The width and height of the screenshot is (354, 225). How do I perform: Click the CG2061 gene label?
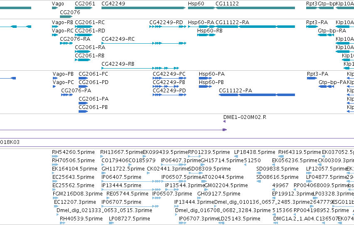[x=85, y=4]
